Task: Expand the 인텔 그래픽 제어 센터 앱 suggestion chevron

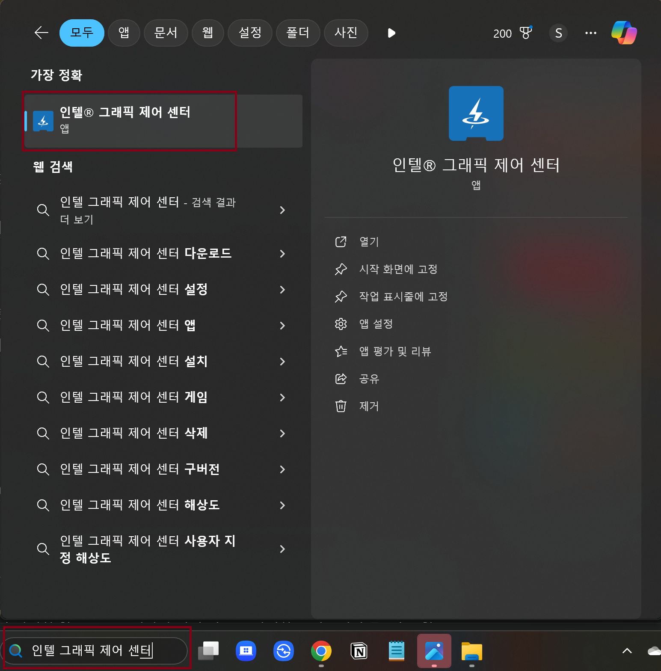Action: 282,326
